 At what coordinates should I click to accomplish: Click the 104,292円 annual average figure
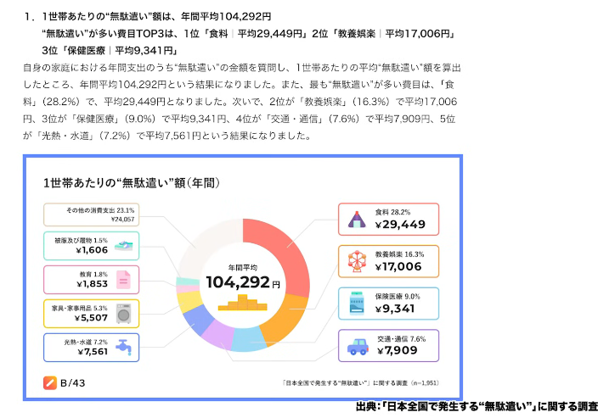(242, 281)
